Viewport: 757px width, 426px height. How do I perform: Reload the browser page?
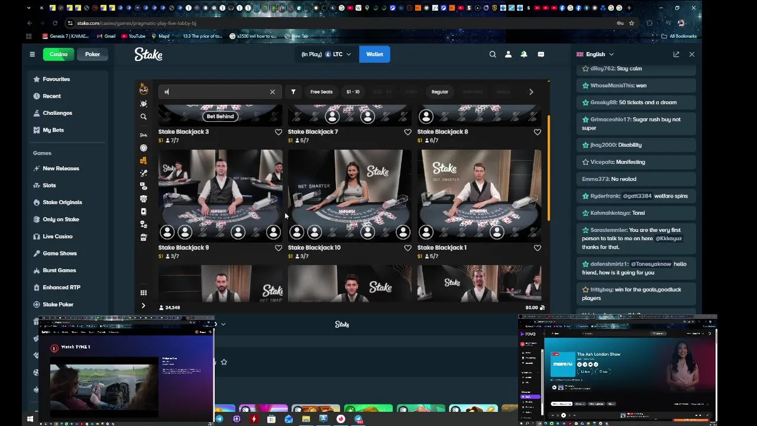tap(55, 23)
